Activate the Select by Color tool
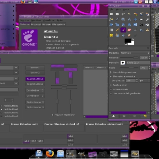The height and width of the screenshot is (159, 159). (x=136, y=14)
